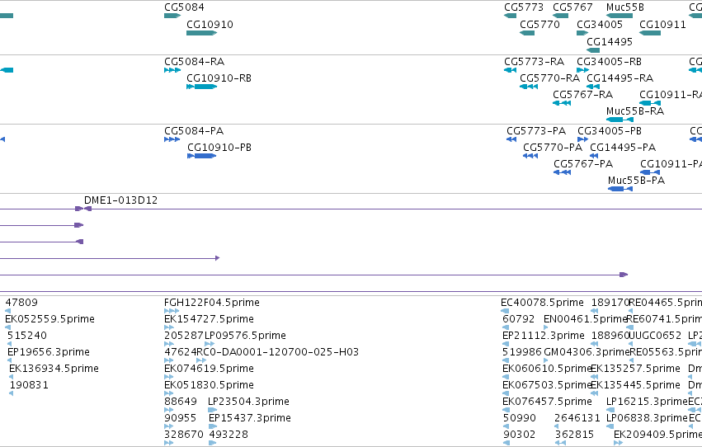Open protein Muc55B-PA feature

620,189
